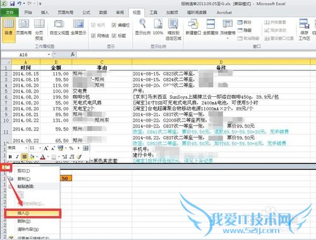
Task: Click the insert function fx icon
Action: 73,54
